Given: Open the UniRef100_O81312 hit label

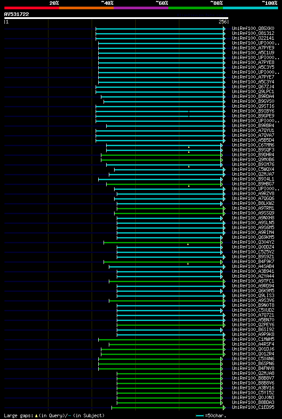Looking at the screenshot, I should click(253, 34).
